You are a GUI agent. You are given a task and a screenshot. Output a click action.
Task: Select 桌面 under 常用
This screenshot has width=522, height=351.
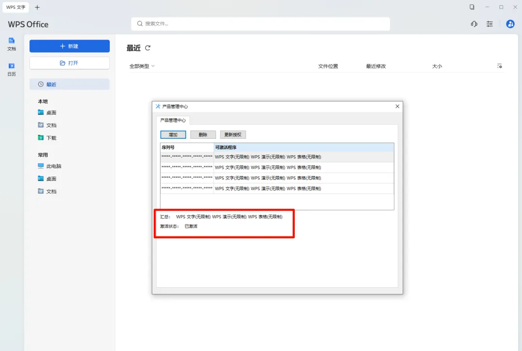47,179
